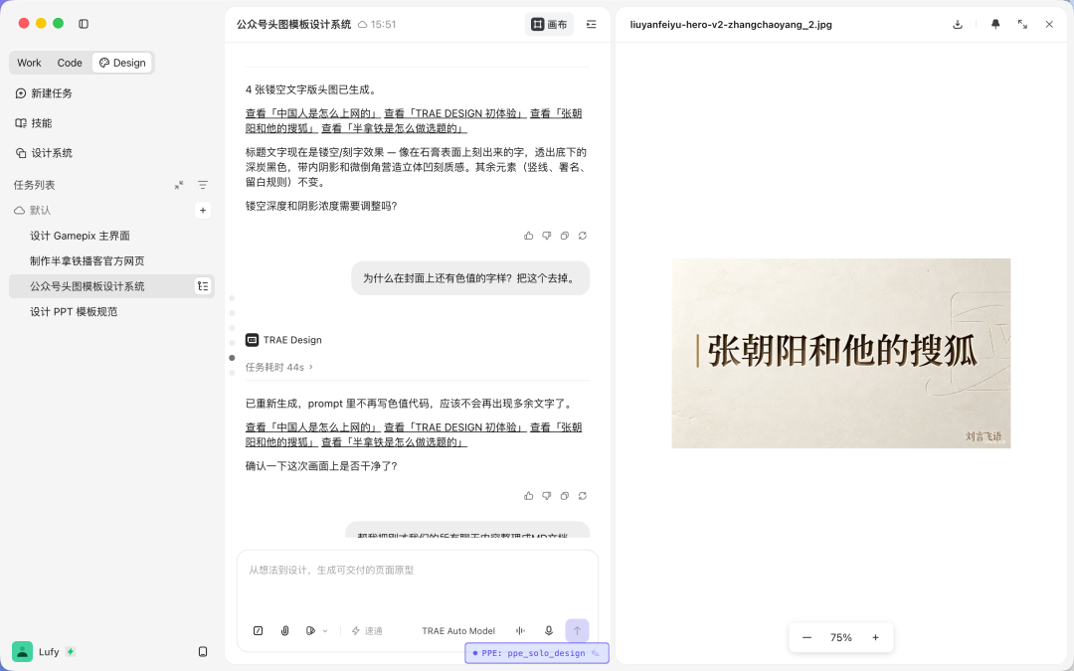
Task: Start a new task with 新建任务
Action: tap(44, 93)
